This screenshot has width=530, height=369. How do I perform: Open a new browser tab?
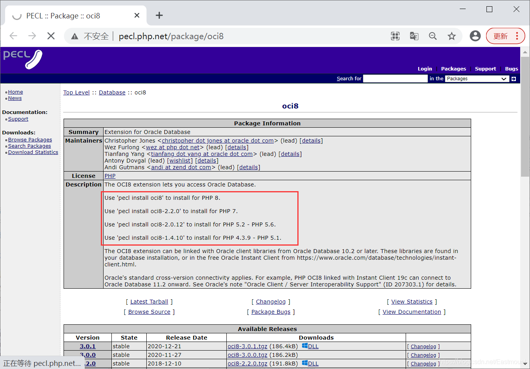pos(159,15)
